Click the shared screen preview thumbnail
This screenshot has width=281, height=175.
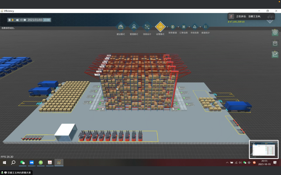coord(264,149)
